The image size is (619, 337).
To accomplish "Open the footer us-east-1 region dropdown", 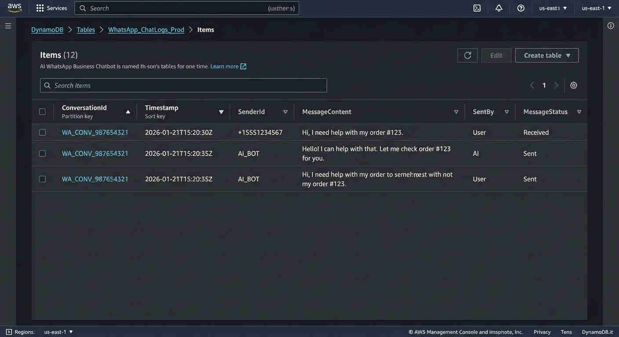I will (58, 332).
